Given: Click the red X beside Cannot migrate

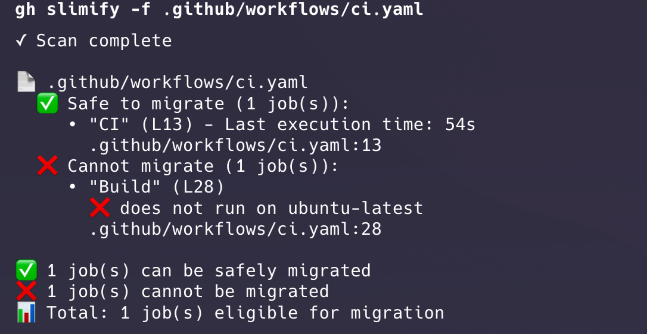Looking at the screenshot, I should tap(47, 166).
